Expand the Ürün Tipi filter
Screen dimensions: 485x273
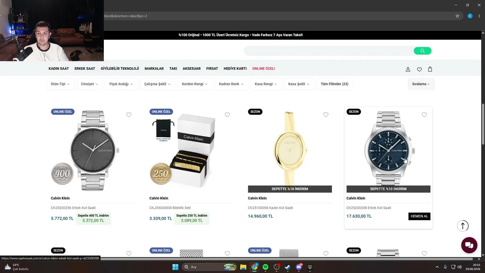tap(60, 84)
